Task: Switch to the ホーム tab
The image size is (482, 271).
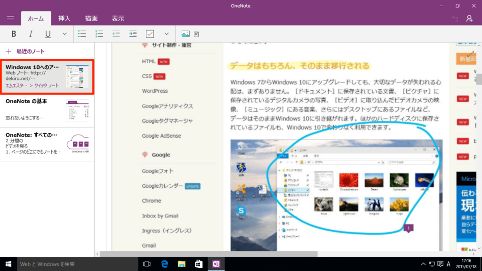Action: tap(36, 18)
